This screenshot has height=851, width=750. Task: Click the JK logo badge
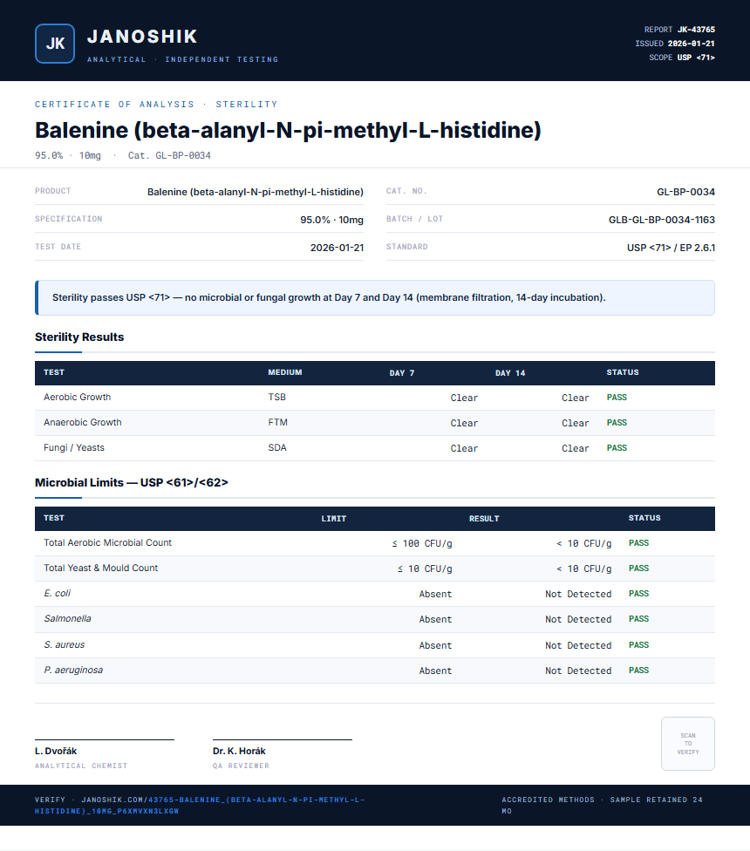pos(55,44)
